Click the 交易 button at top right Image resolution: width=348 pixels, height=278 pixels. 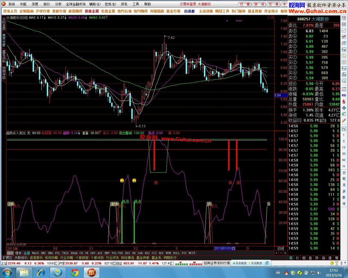273,4
